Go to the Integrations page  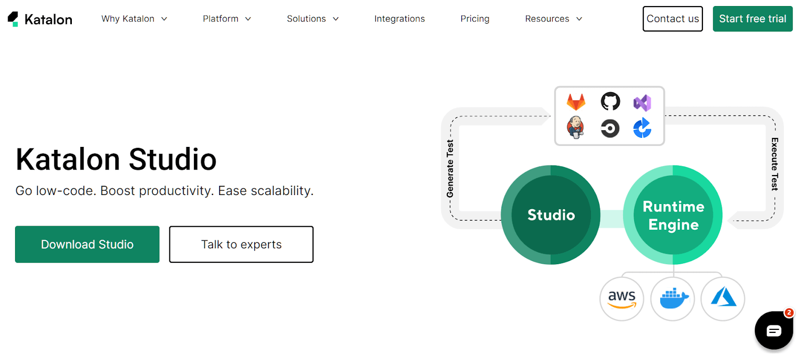coord(399,19)
